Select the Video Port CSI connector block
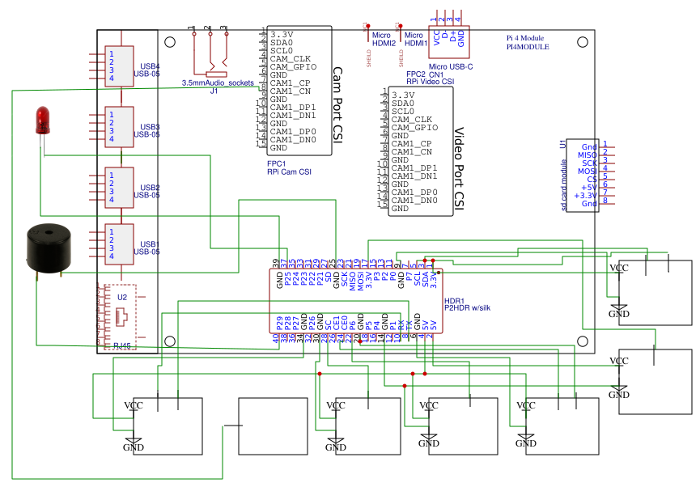The height and width of the screenshot is (487, 700). (421, 151)
